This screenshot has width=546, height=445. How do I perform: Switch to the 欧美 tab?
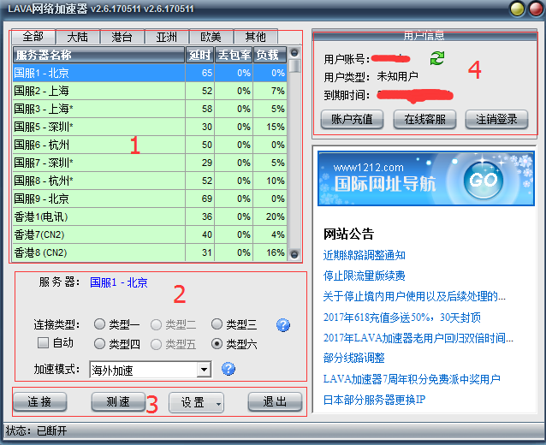(211, 37)
